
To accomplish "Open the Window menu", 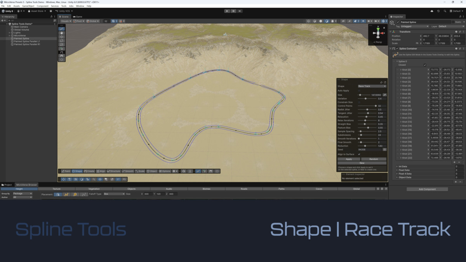I will pos(80,6).
